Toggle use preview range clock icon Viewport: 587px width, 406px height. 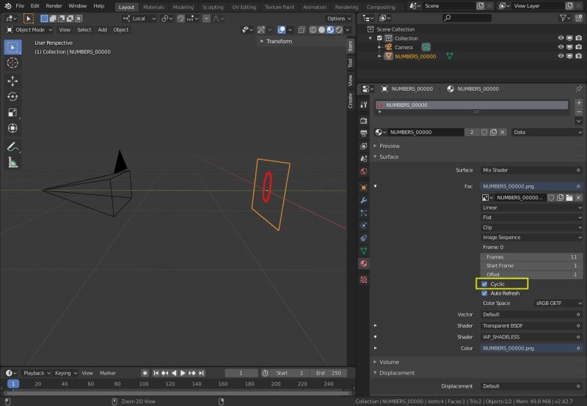(265, 373)
